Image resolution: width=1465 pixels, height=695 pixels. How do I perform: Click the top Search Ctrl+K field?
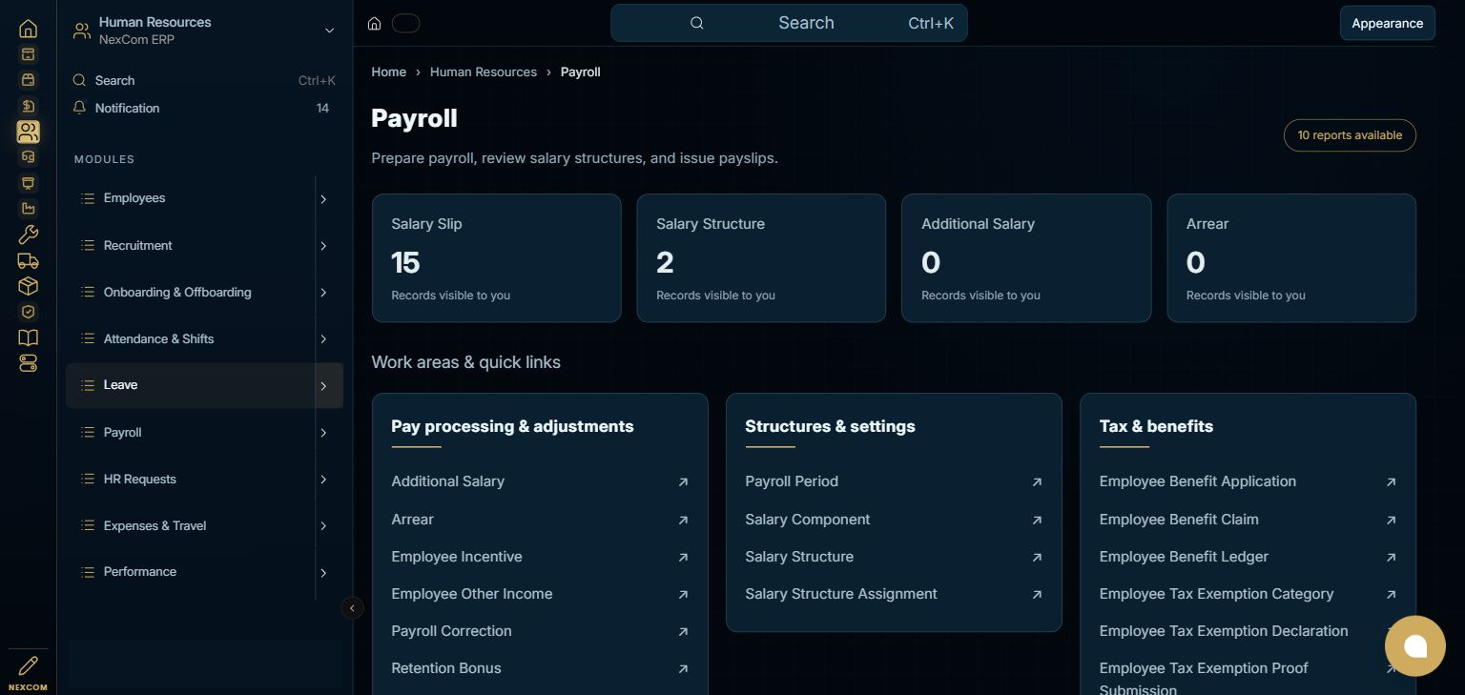[789, 23]
